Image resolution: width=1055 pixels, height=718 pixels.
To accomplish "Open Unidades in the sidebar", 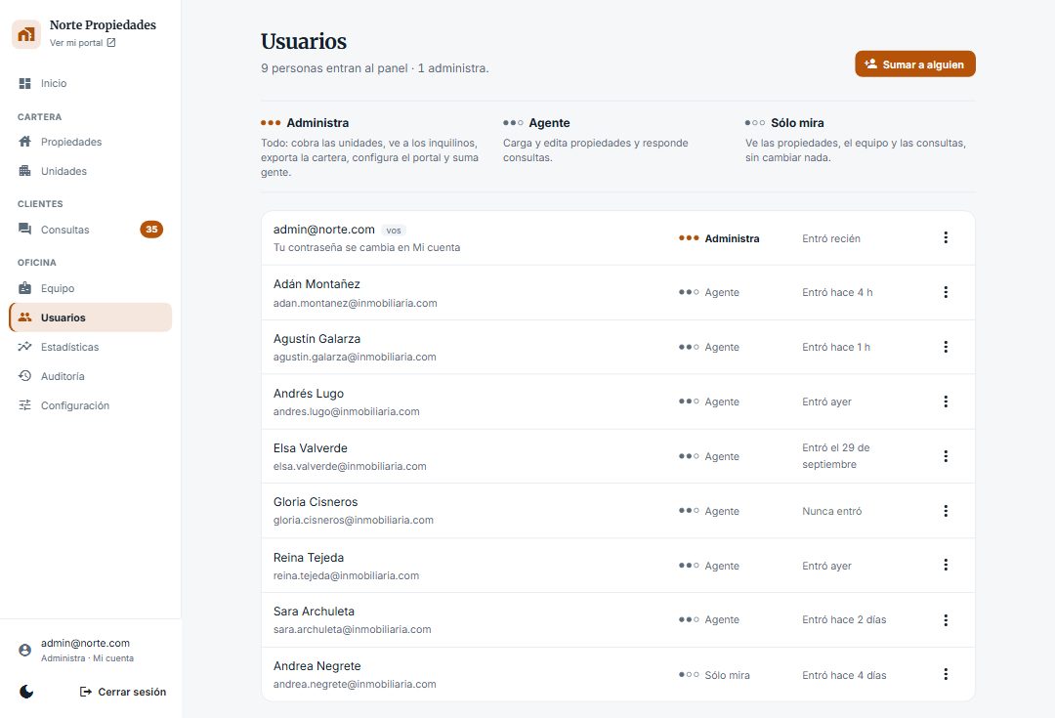I will pyautogui.click(x=90, y=171).
